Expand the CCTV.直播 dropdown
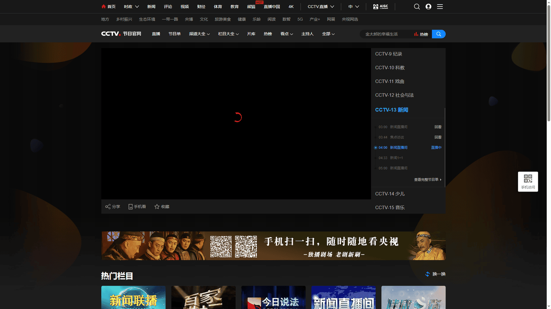 pos(321,6)
